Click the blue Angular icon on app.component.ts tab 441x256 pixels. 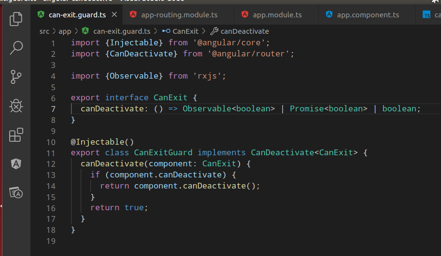[329, 14]
